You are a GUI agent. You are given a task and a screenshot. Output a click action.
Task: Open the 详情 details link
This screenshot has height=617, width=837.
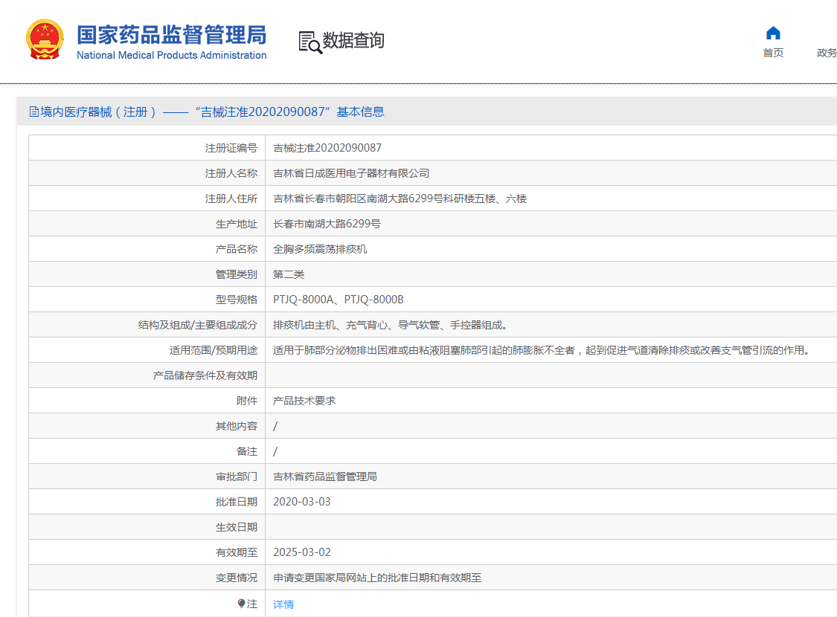(283, 604)
